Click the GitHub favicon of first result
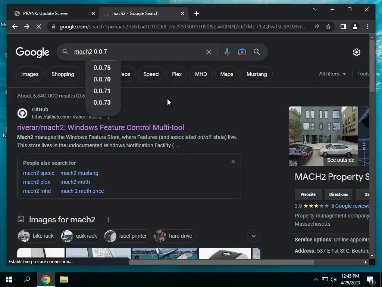Screen dimensions: 382x287 click(x=22, y=113)
